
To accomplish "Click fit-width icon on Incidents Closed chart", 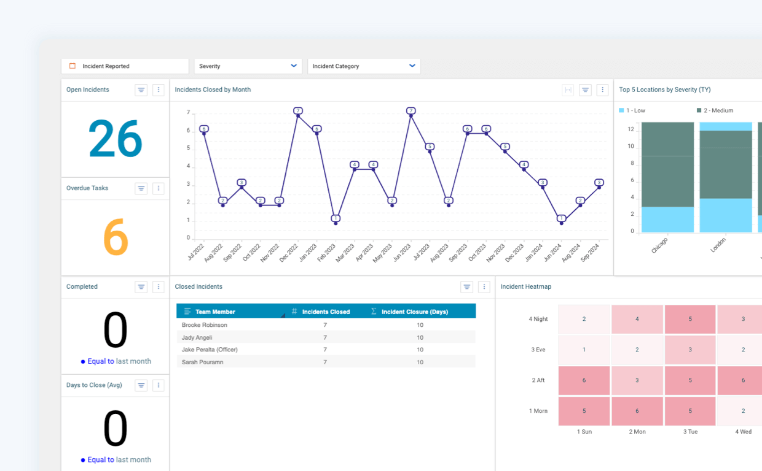I will pyautogui.click(x=568, y=90).
